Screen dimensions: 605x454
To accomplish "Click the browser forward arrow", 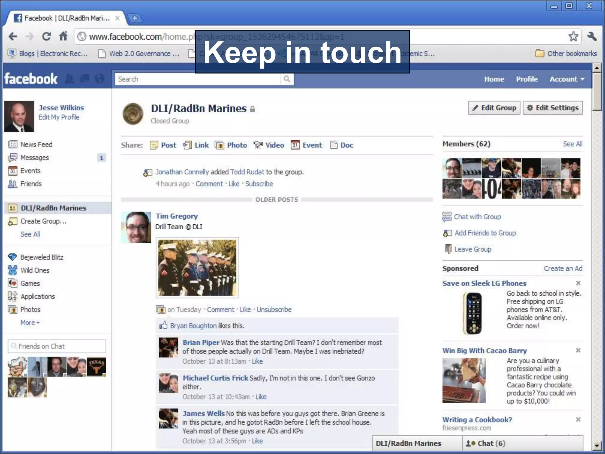I will pyautogui.click(x=29, y=37).
